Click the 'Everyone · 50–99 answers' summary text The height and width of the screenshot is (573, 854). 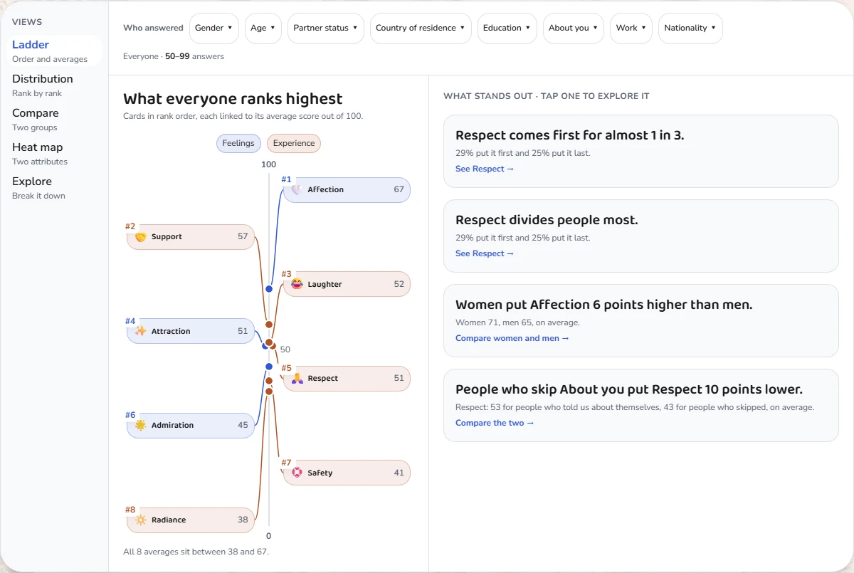coord(174,56)
